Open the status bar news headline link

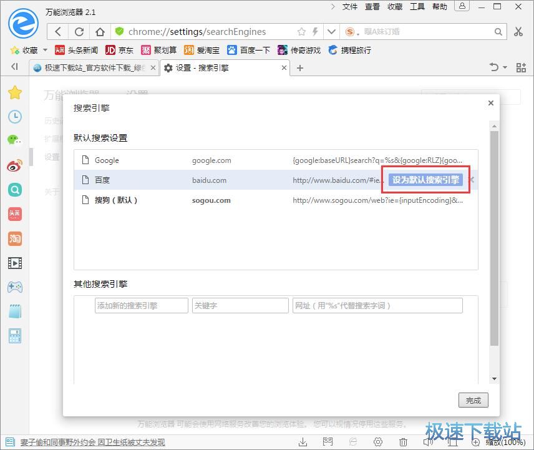pos(92,442)
